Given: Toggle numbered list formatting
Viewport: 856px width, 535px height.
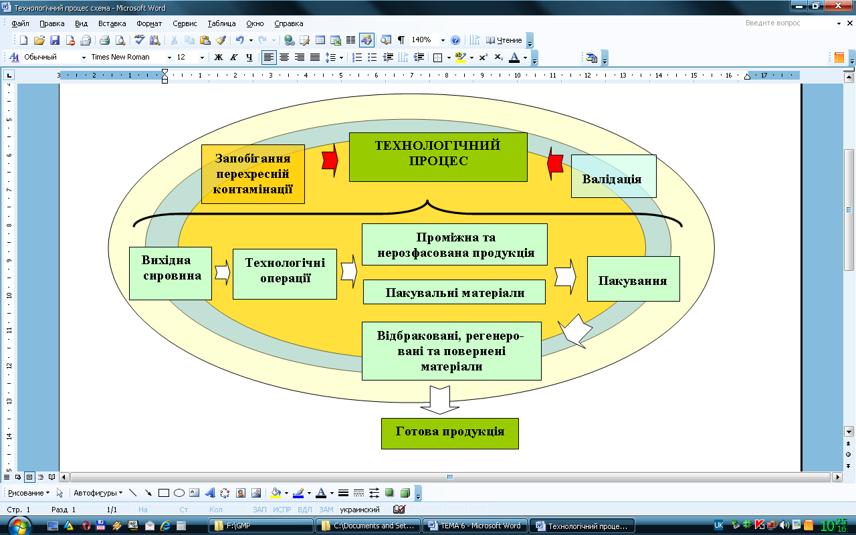Looking at the screenshot, I should (357, 58).
